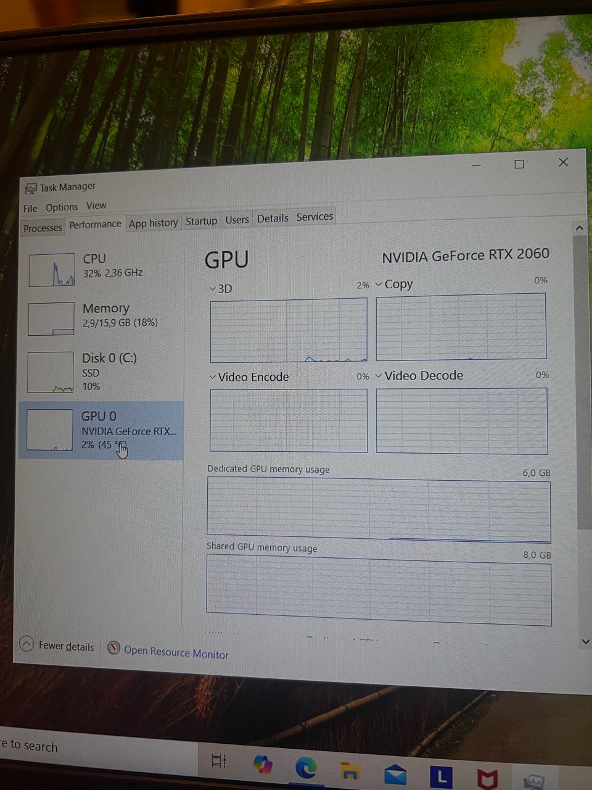Switch to the Processes tab
The width and height of the screenshot is (592, 790).
coord(43,228)
